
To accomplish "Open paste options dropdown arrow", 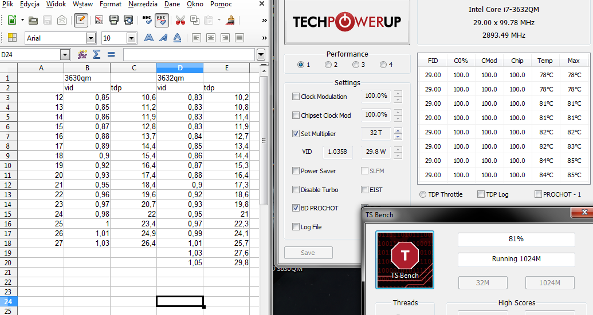I will point(219,20).
